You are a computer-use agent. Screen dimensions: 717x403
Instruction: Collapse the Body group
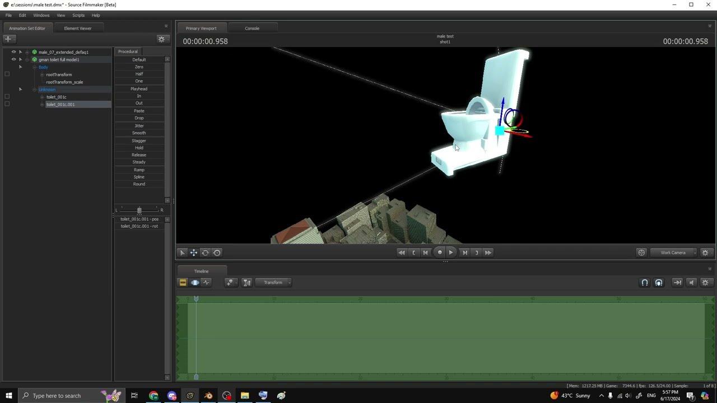pyautogui.click(x=34, y=67)
